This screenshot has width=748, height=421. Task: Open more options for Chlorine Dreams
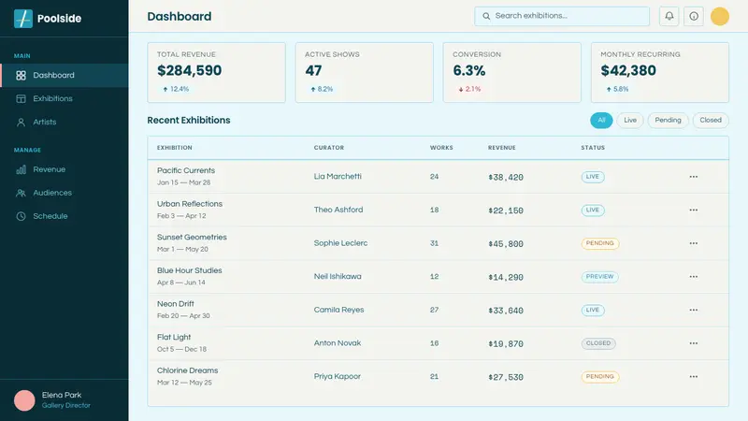[x=694, y=377]
